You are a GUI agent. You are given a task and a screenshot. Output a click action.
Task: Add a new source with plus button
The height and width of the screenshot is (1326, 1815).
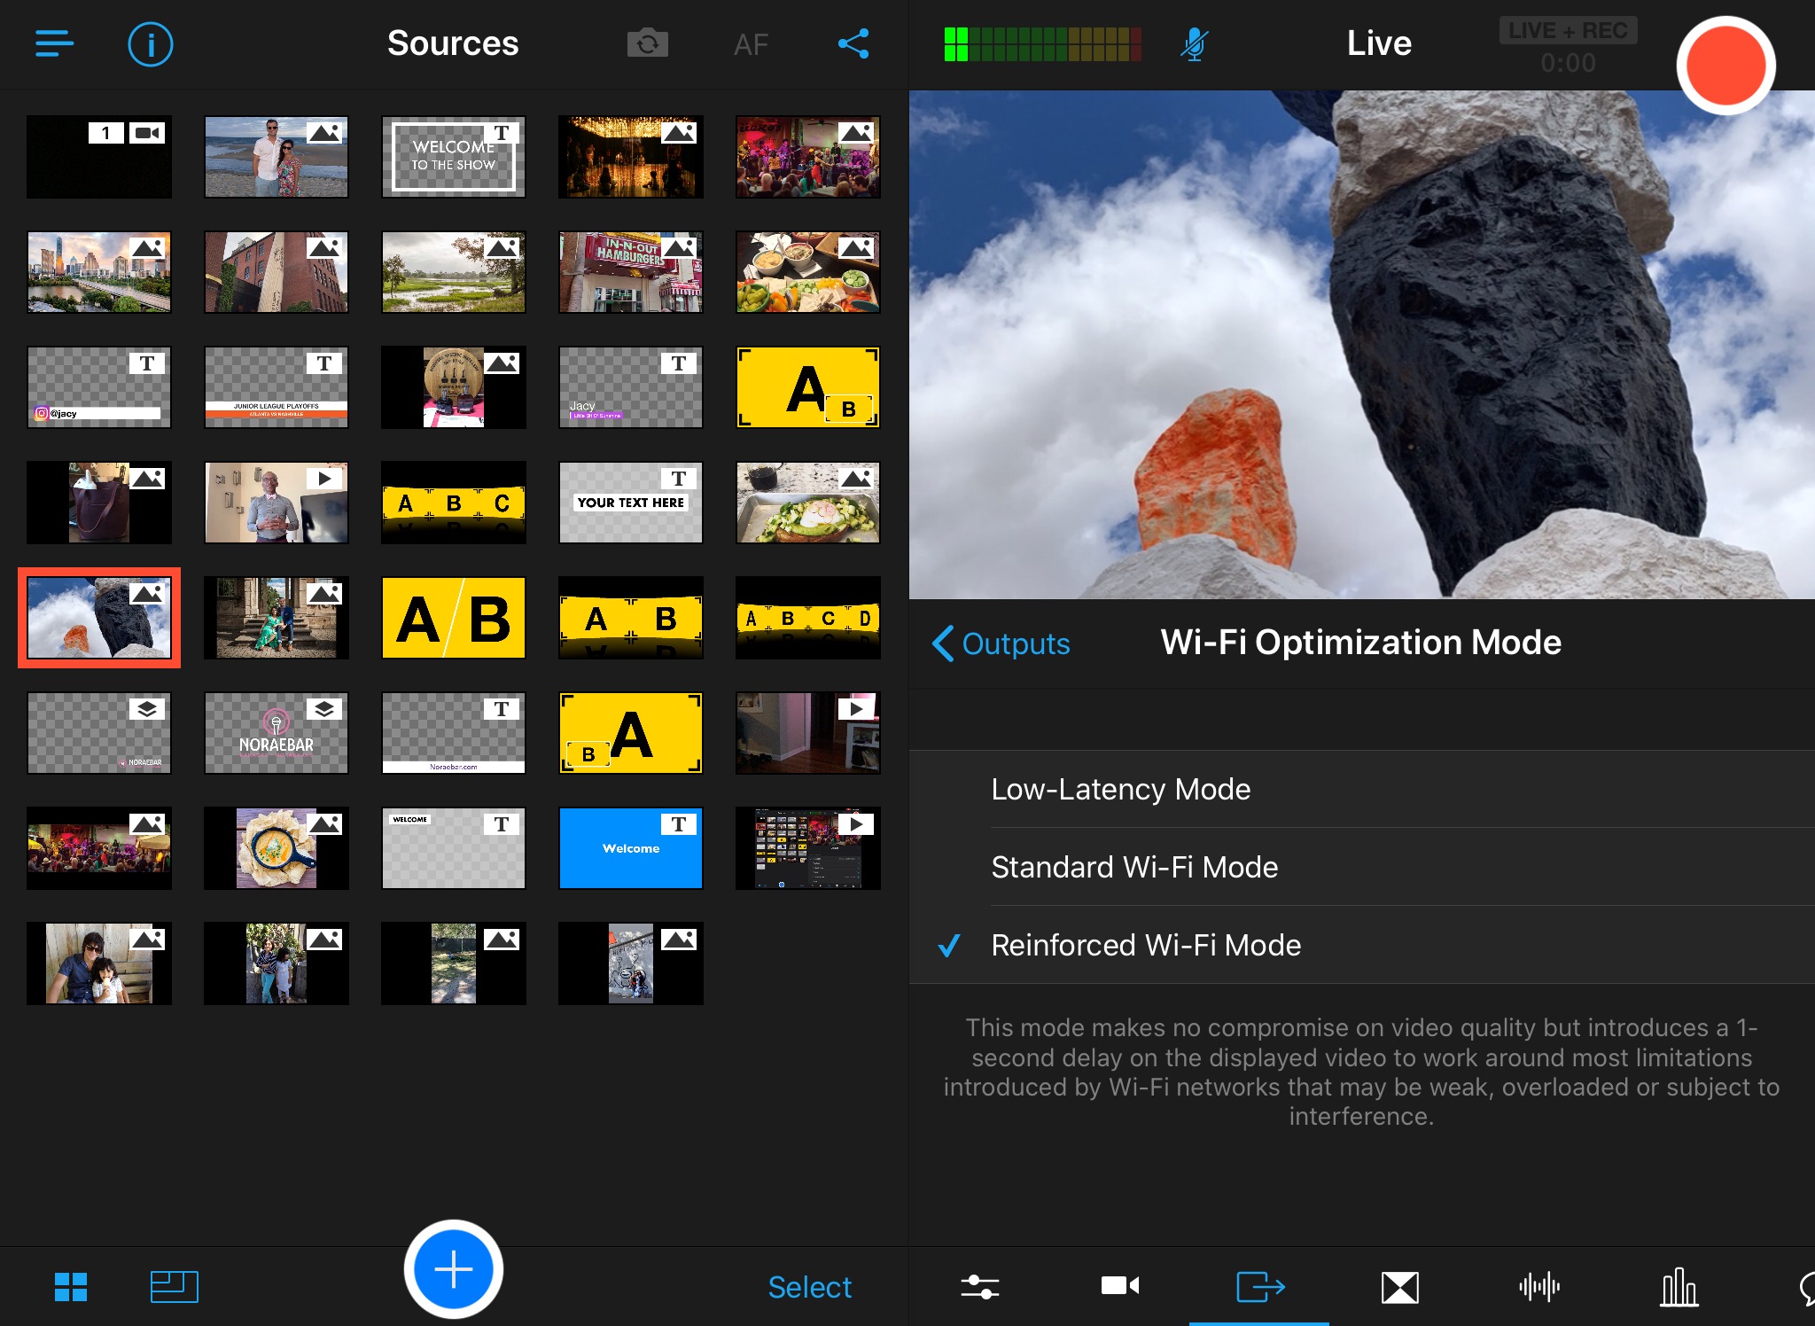click(454, 1269)
